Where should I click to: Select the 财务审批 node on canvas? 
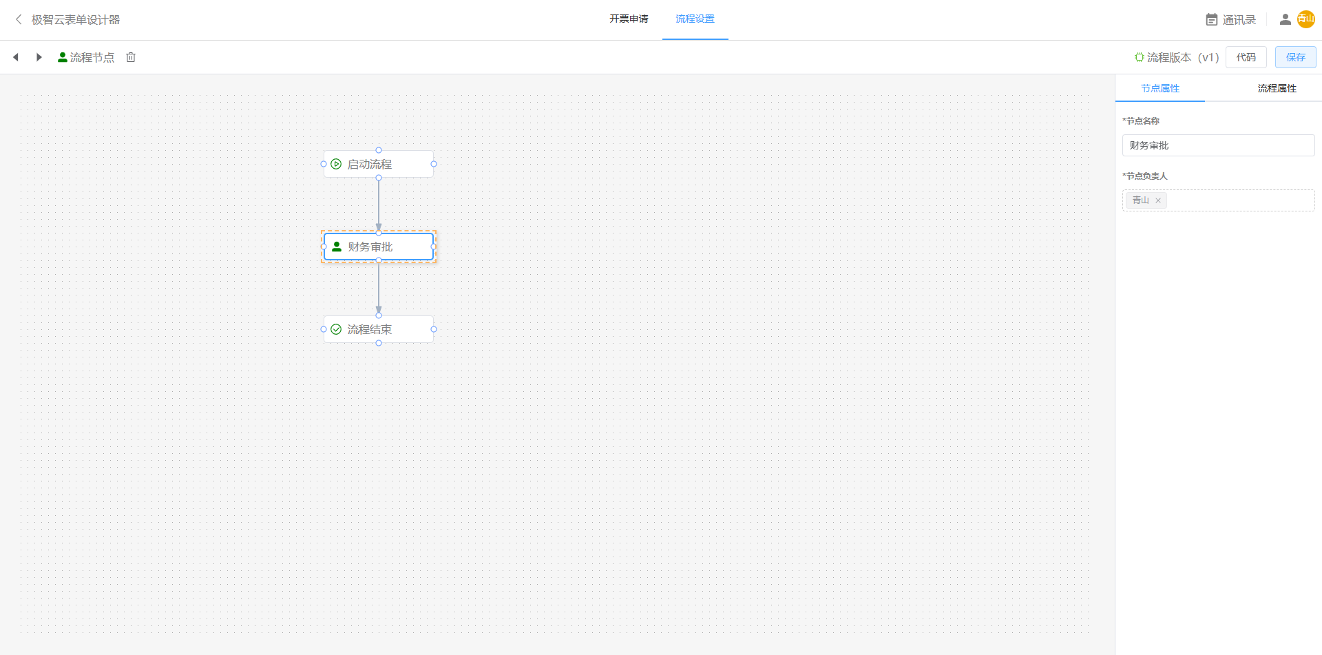(378, 247)
